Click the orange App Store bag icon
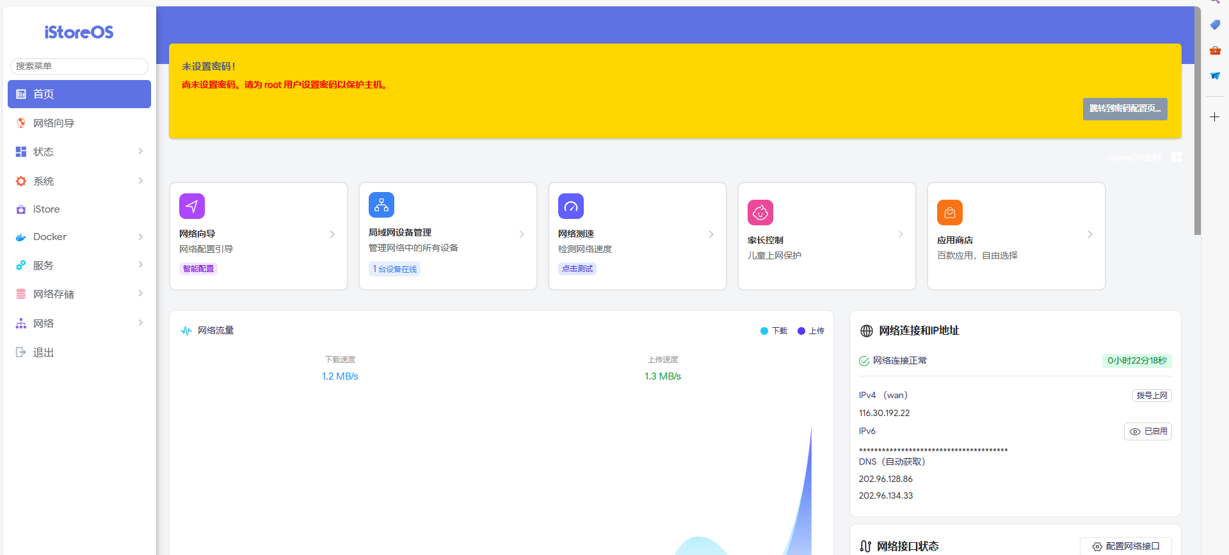 click(x=949, y=213)
